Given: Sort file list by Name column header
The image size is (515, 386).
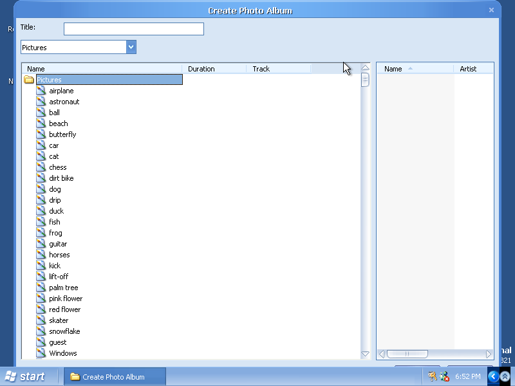Looking at the screenshot, I should [x=102, y=69].
